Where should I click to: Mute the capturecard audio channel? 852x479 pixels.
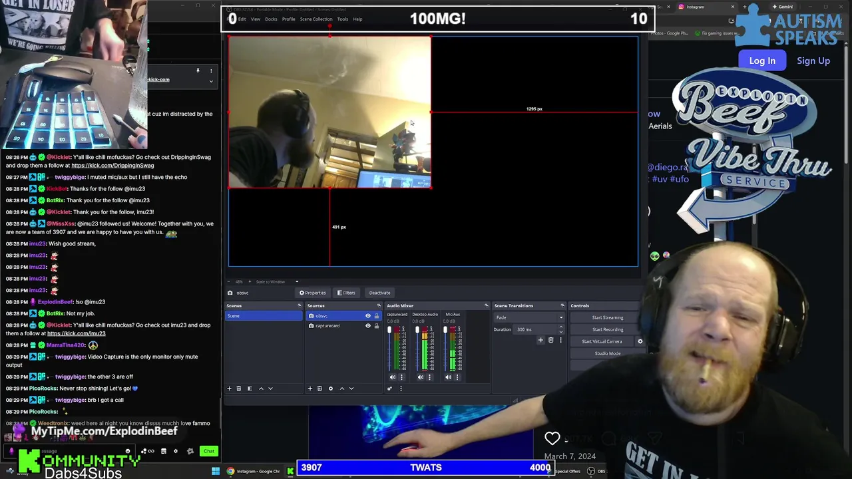(393, 377)
